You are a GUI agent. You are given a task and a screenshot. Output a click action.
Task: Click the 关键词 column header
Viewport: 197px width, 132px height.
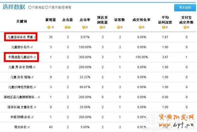pyautogui.click(x=21, y=21)
